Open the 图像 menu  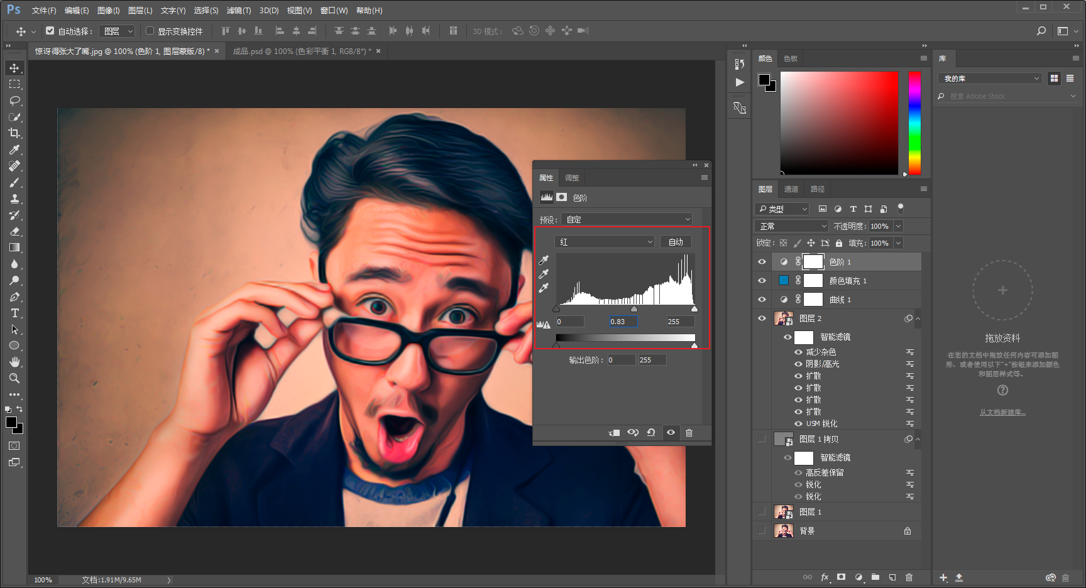click(x=108, y=11)
